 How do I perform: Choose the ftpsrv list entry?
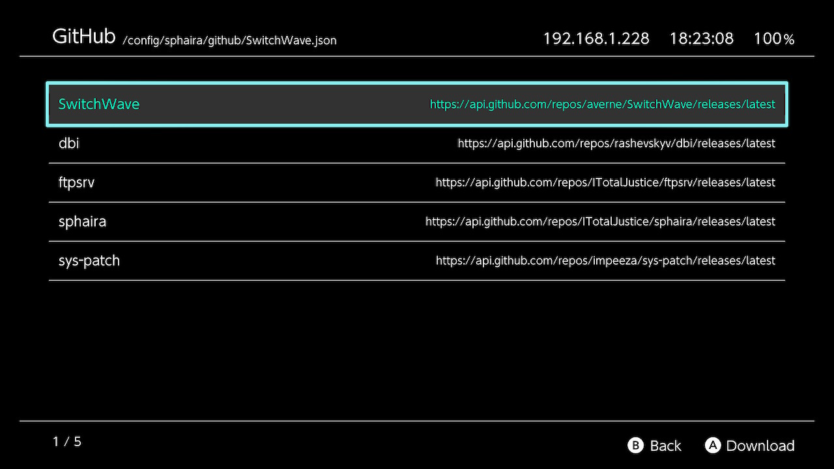(417, 182)
